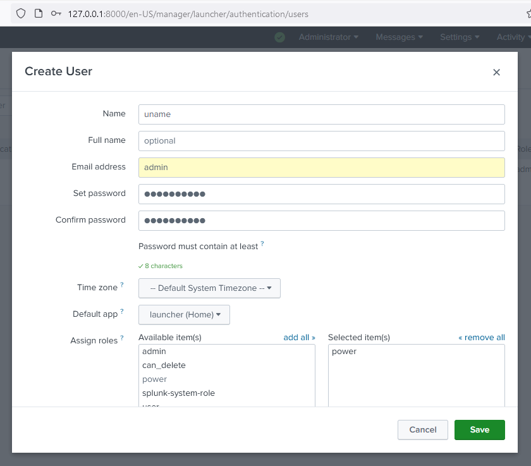Click the Assign roles help question mark
531x466 pixels.
point(122,338)
